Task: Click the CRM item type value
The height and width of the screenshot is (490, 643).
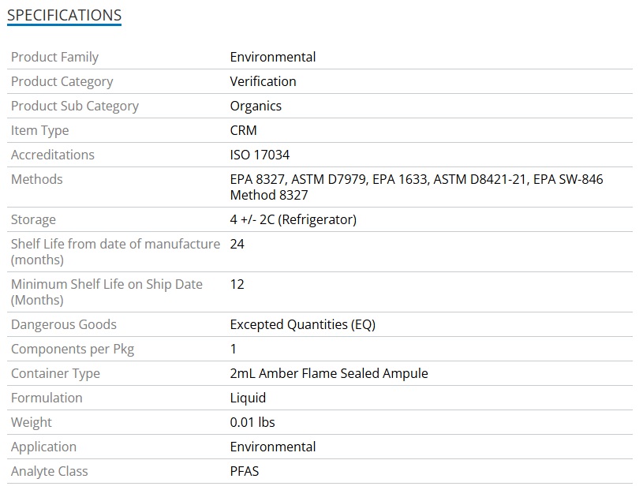Action: coord(243,130)
